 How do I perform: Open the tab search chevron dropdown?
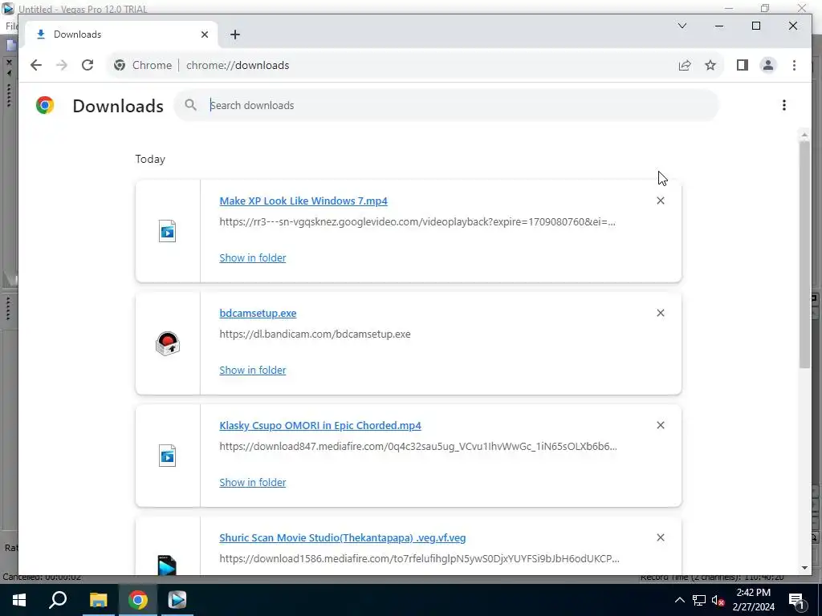coord(682,26)
